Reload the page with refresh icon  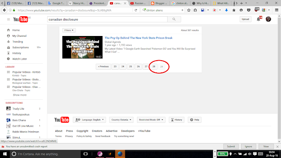(136, 10)
